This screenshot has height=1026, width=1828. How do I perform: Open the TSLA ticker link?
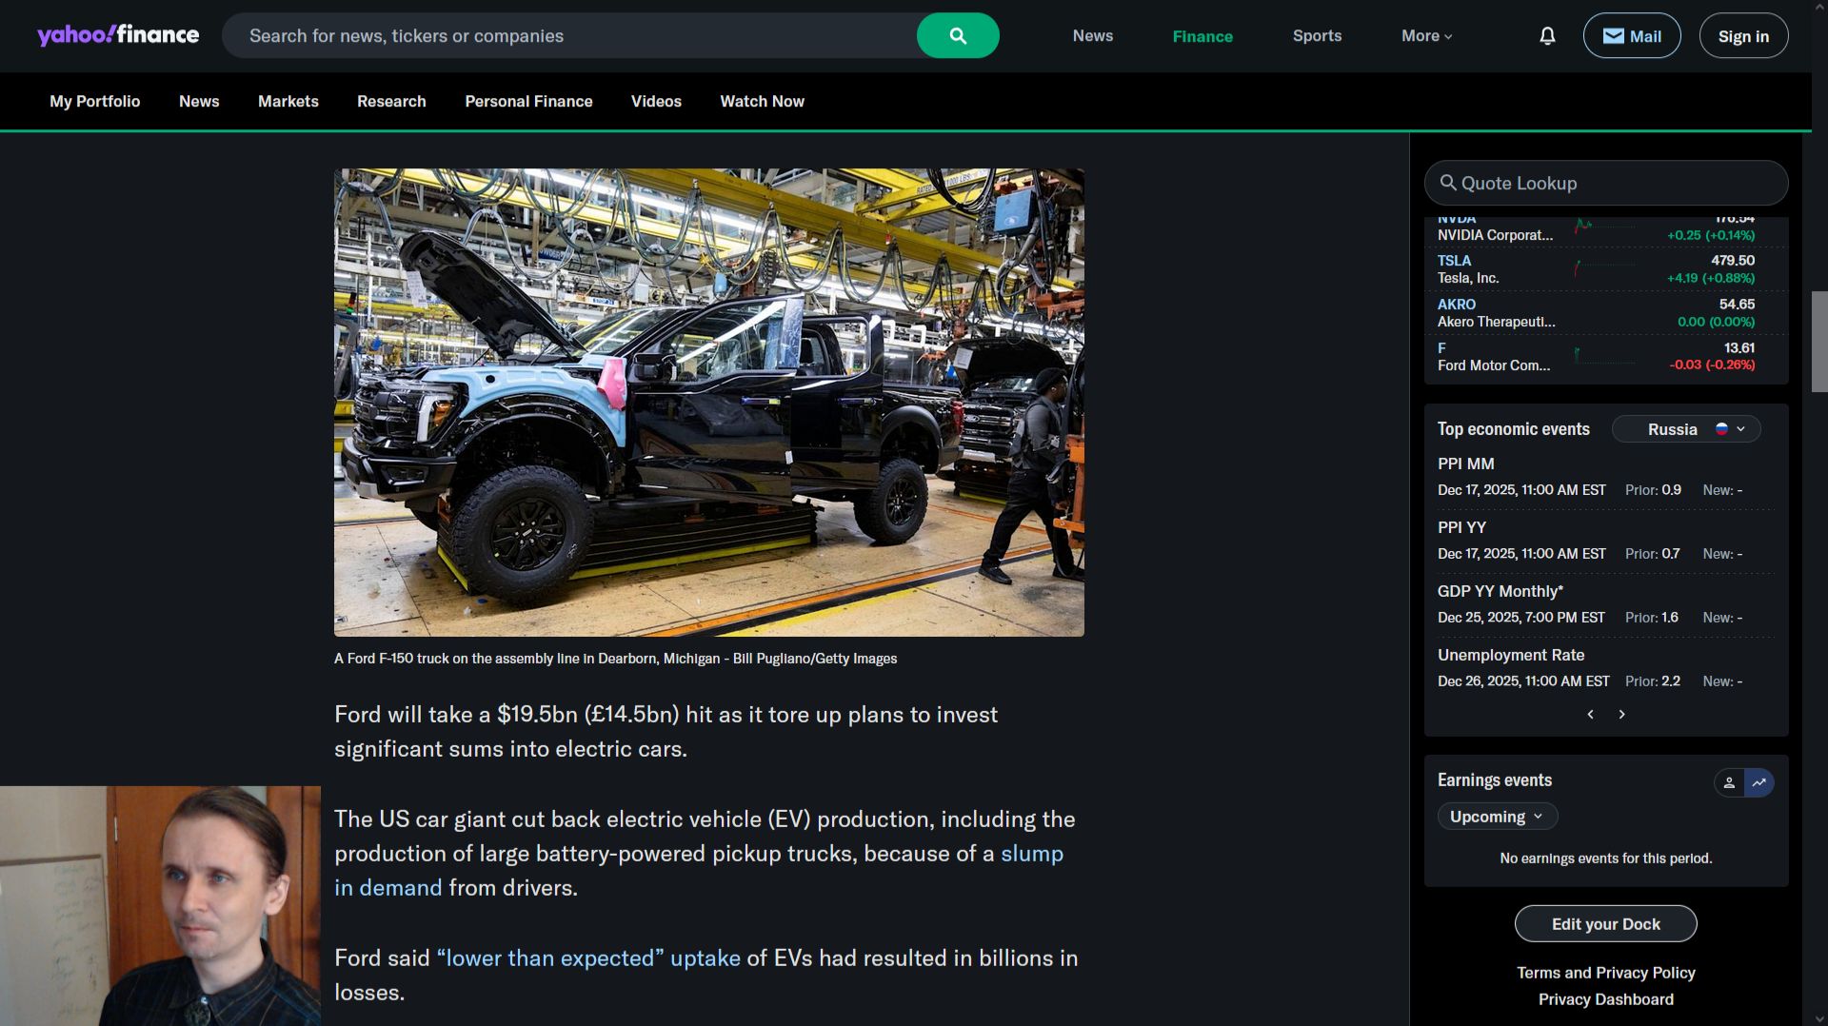(1454, 261)
